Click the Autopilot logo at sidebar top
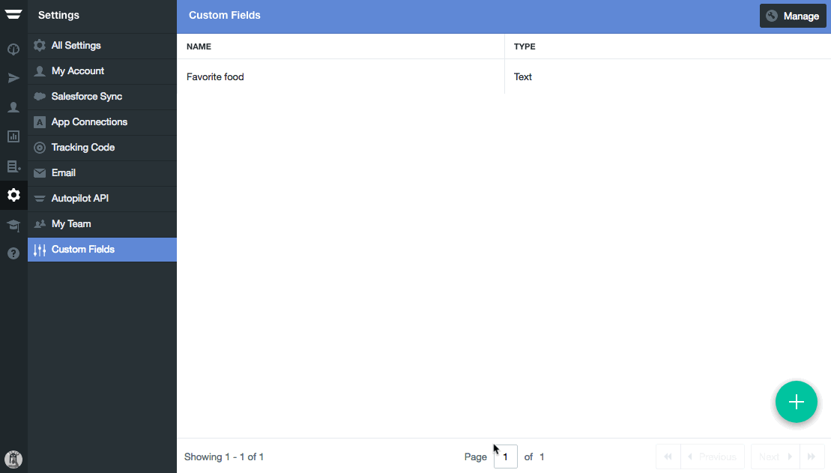The width and height of the screenshot is (831, 473). coord(13,14)
